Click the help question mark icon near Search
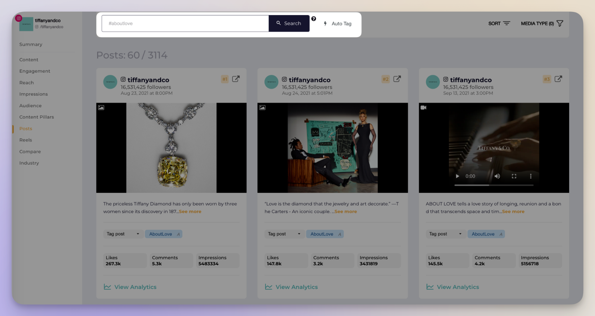 313,19
